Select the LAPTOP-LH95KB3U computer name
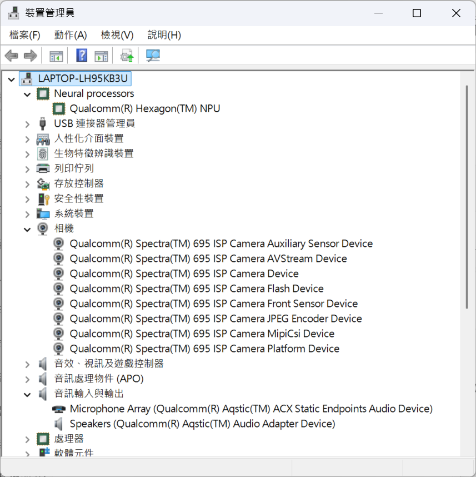This screenshot has height=477, width=476. [83, 78]
